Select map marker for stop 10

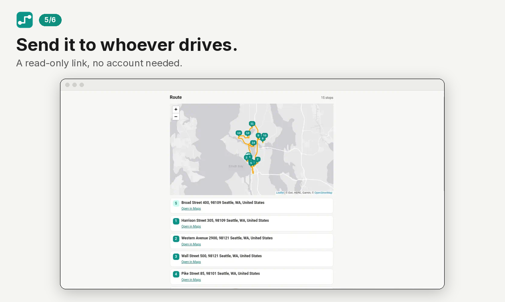click(x=265, y=136)
